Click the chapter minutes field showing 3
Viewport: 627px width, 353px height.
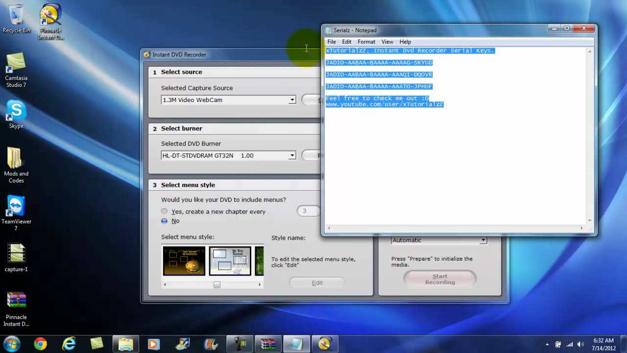coord(308,211)
